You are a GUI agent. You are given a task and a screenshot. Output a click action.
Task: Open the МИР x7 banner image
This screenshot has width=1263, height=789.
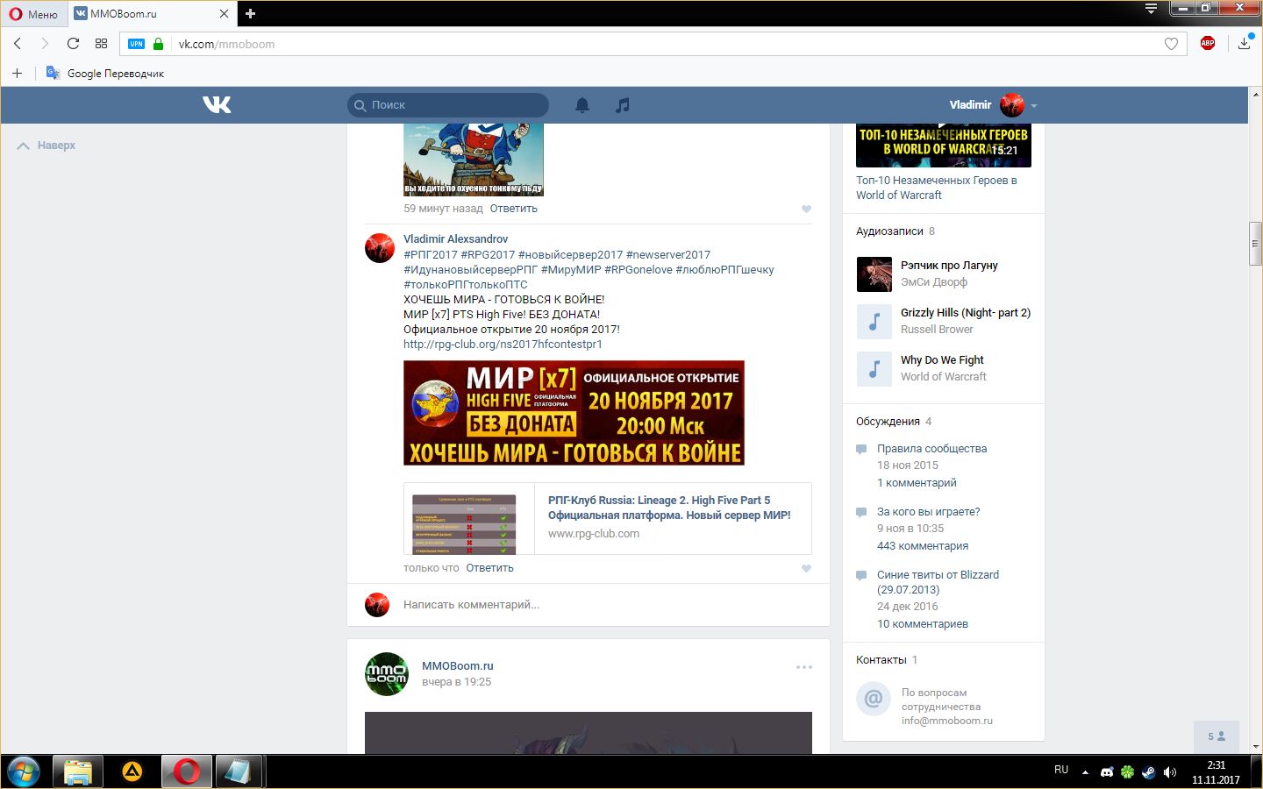tap(574, 413)
